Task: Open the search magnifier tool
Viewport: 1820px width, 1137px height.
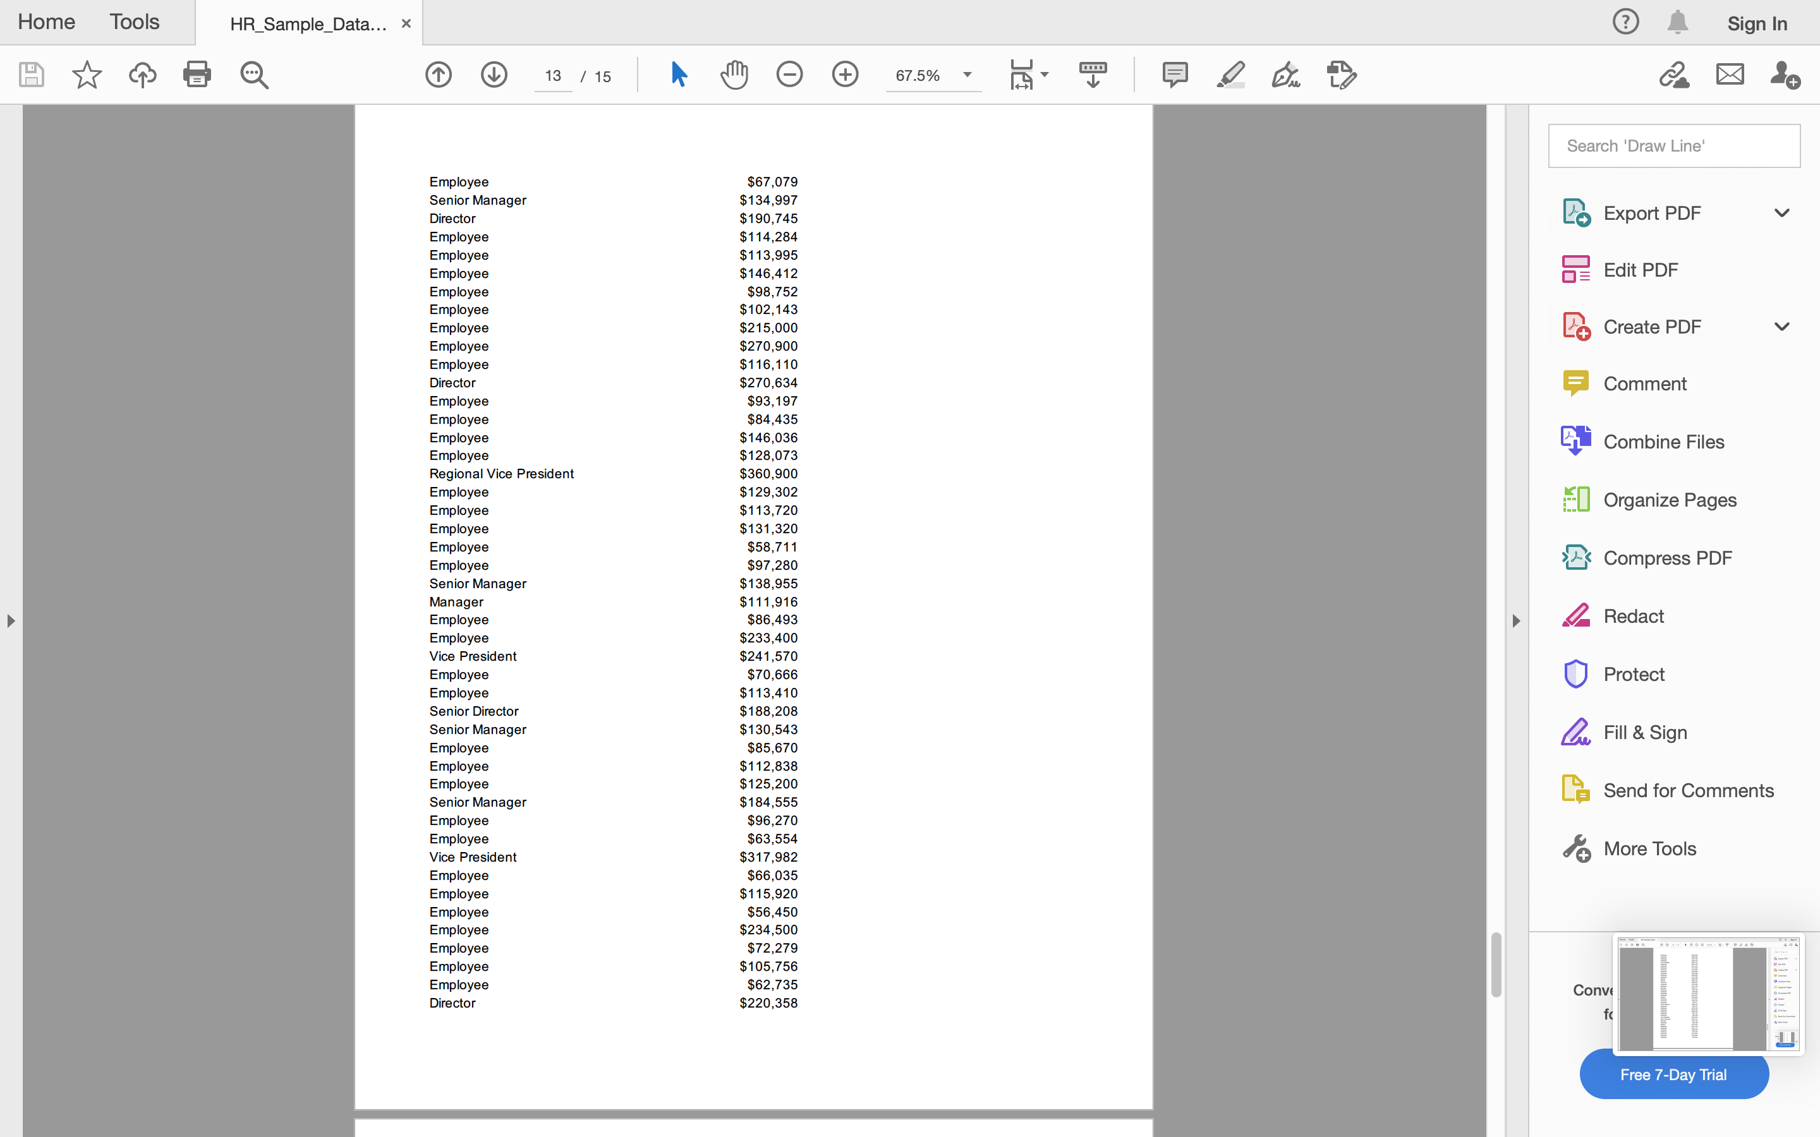Action: 254,75
